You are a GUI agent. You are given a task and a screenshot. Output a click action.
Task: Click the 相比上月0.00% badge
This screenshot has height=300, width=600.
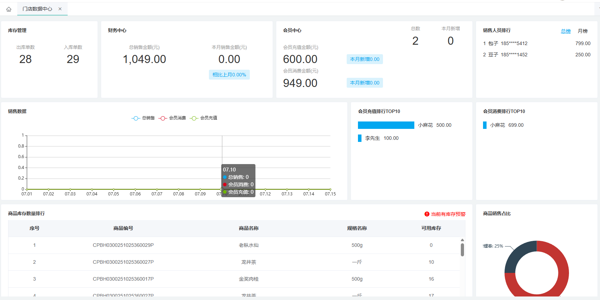[x=229, y=75]
